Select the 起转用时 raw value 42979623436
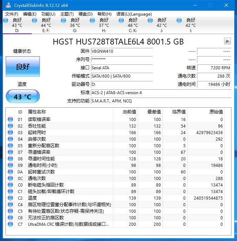This screenshot has width=237, height=241. coord(209,132)
